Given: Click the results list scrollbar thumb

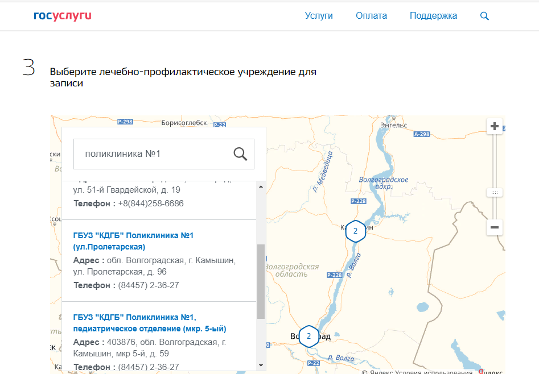Looking at the screenshot, I should (x=261, y=281).
